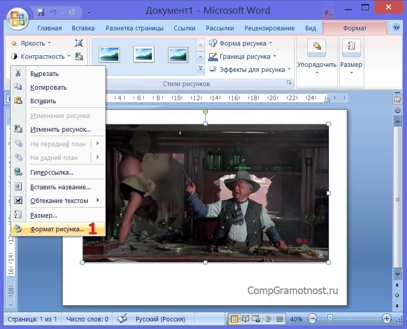Switch to Web Layout view
407x329 pixels.
click(x=257, y=318)
